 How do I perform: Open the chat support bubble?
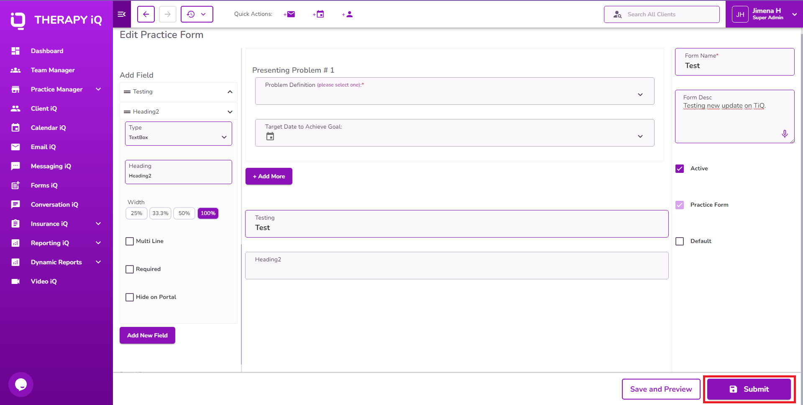click(20, 384)
